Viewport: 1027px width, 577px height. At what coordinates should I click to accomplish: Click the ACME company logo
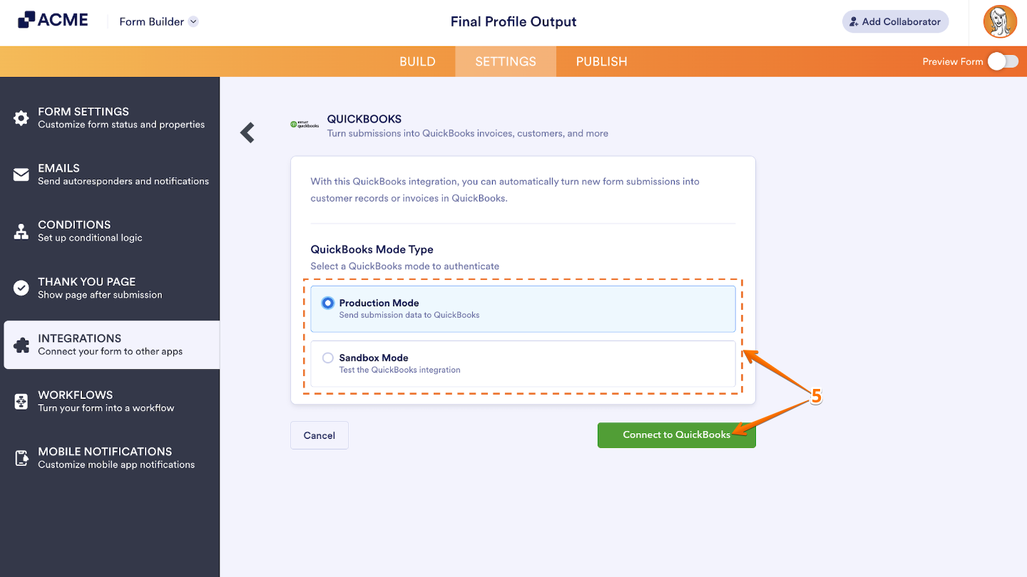52,19
